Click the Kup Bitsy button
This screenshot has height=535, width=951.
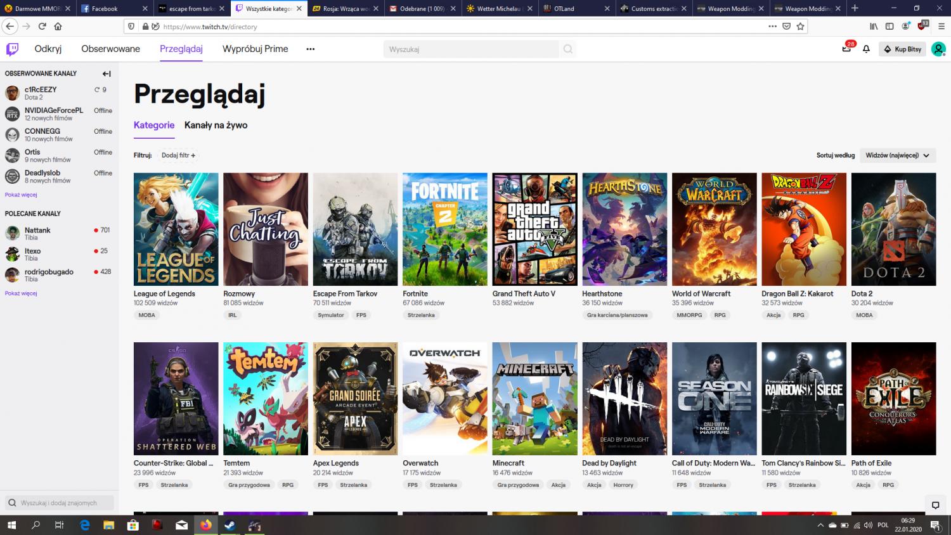(903, 49)
